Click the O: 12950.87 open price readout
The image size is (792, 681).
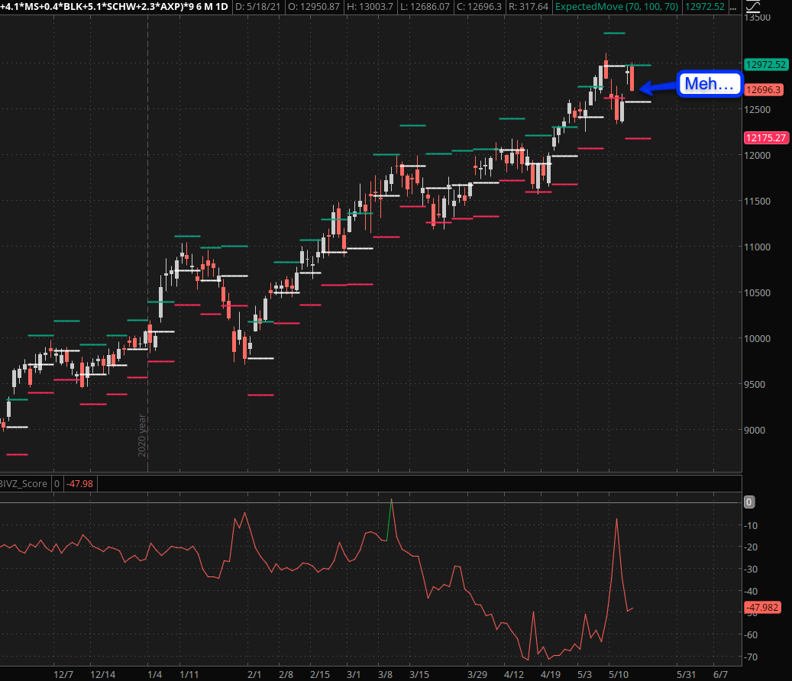(314, 7)
